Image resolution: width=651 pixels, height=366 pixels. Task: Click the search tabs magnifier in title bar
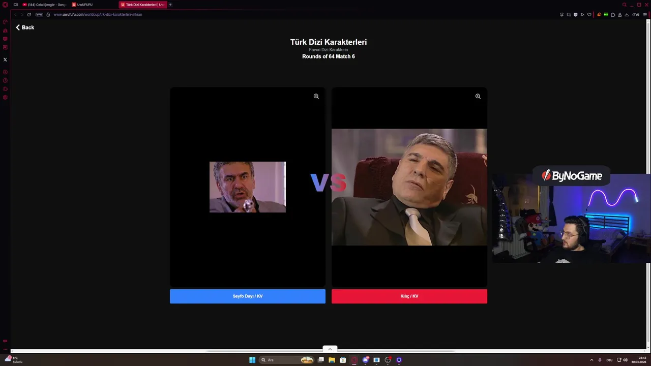click(625, 5)
